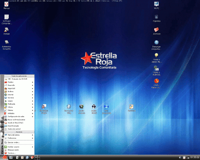Select Centro de control menu entry
The width and height of the screenshot is (200, 160).
[19, 129]
